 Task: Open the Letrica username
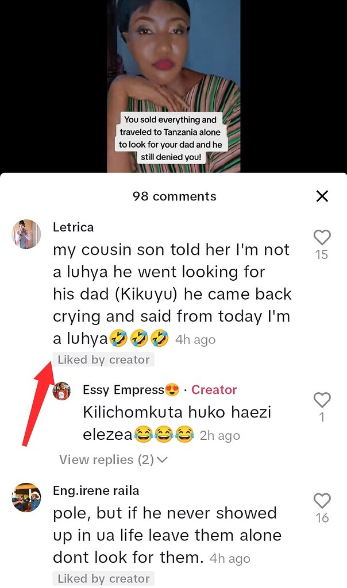pos(73,227)
